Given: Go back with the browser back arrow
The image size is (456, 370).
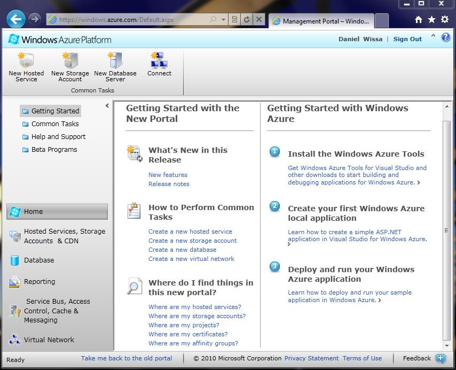Looking at the screenshot, I should 15,19.
